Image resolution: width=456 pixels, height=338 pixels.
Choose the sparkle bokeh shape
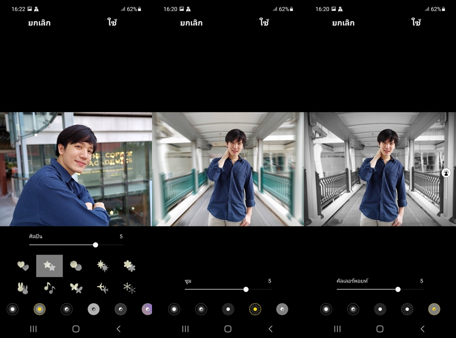103,266
